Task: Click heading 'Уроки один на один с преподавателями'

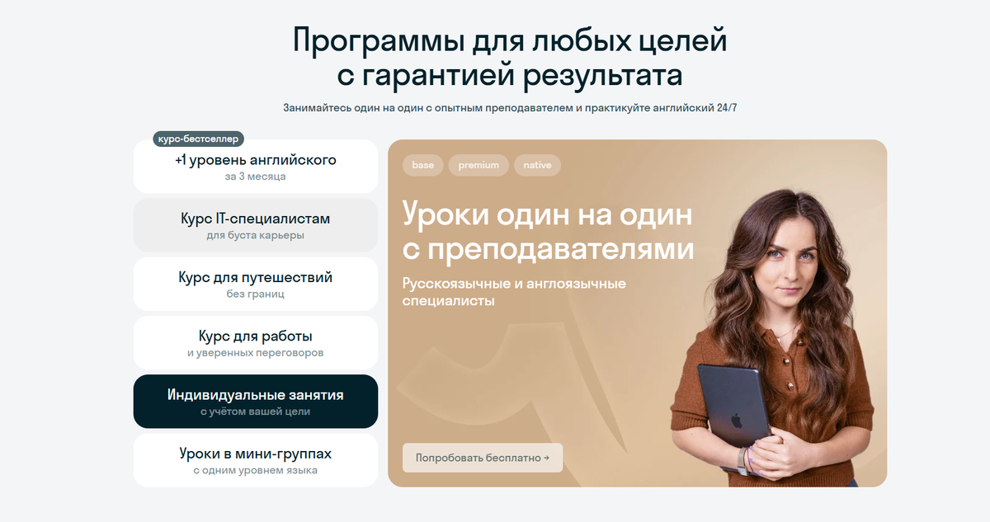Action: click(549, 232)
